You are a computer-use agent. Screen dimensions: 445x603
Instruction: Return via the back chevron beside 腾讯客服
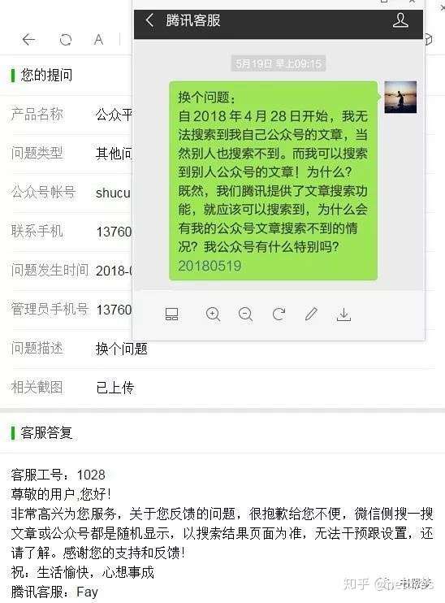150,20
